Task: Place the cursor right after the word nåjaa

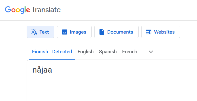Action: [x=52, y=70]
